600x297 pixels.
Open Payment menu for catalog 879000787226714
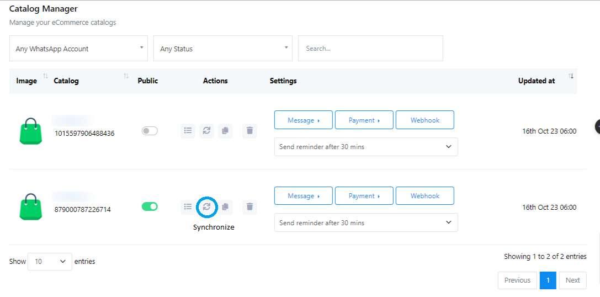[x=364, y=195]
